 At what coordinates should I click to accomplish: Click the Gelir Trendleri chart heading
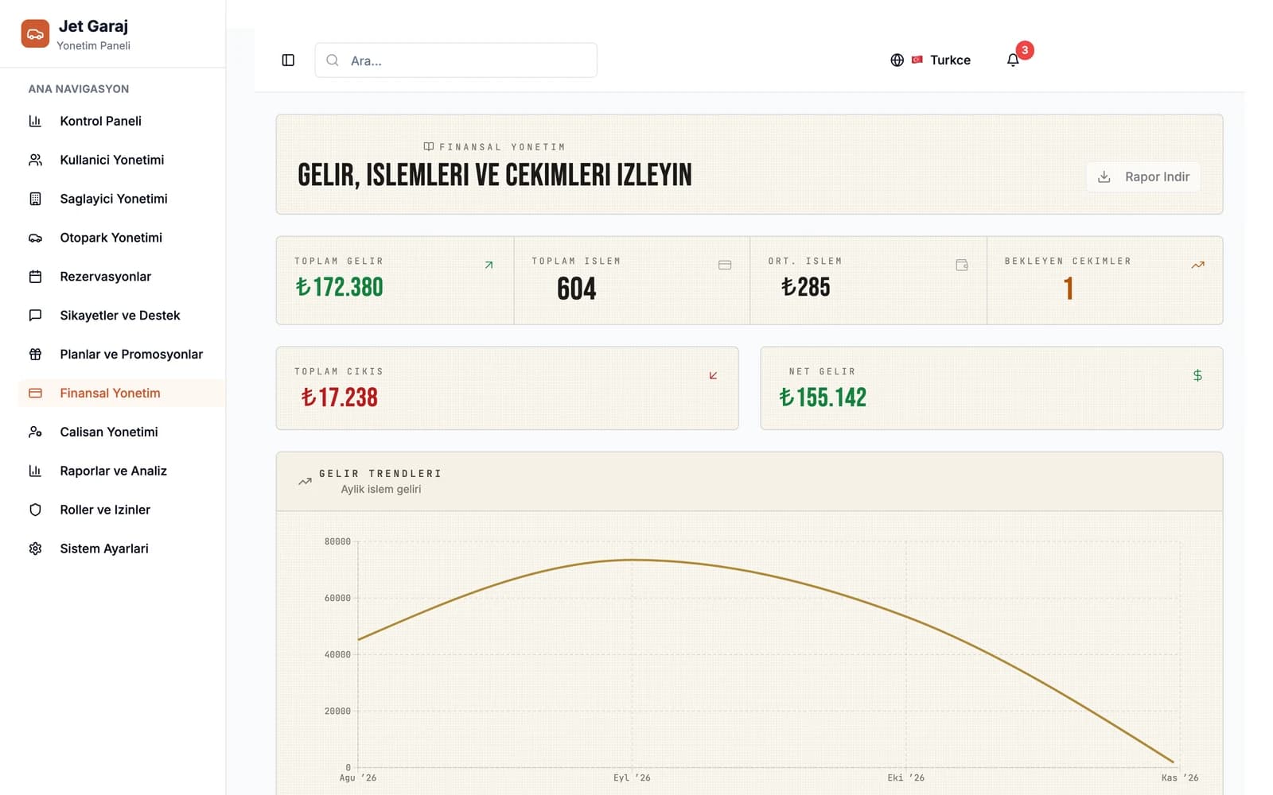[x=380, y=474]
